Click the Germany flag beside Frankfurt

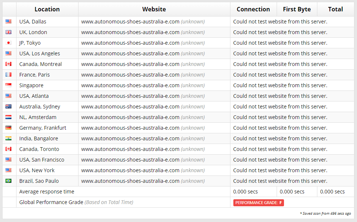click(x=8, y=128)
